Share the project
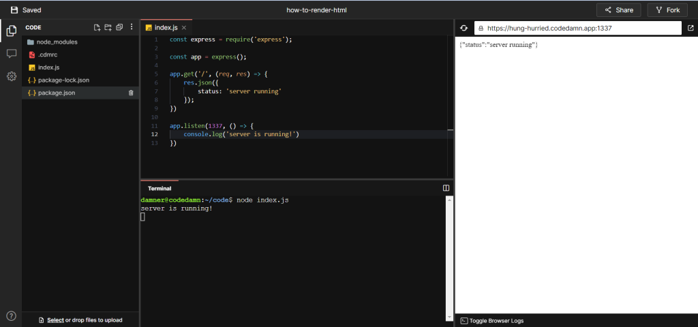This screenshot has height=327, width=698. [x=618, y=10]
